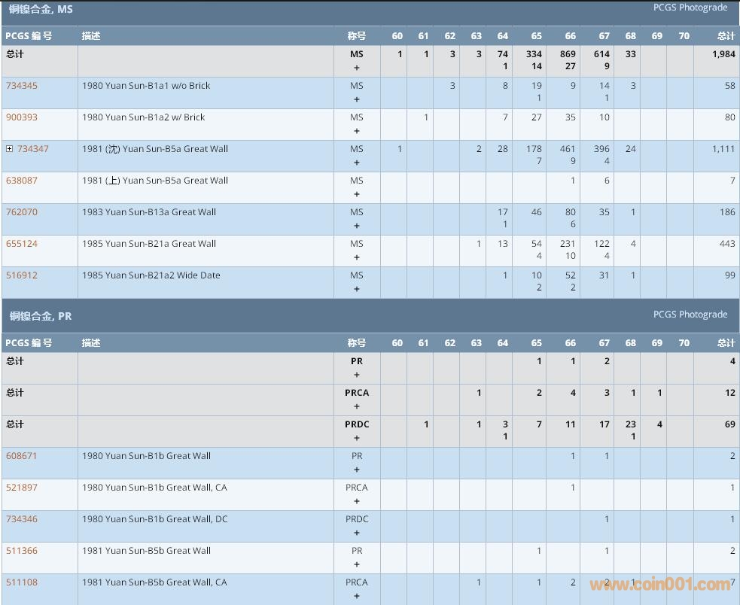The width and height of the screenshot is (740, 605).
Task: Open the 734347 Great Wall coin link
Action: coord(33,149)
